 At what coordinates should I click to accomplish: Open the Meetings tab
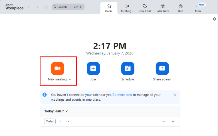[127, 8]
